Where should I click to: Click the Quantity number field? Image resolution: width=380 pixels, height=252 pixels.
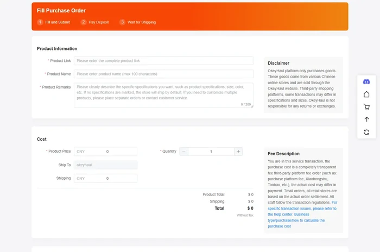(x=211, y=152)
